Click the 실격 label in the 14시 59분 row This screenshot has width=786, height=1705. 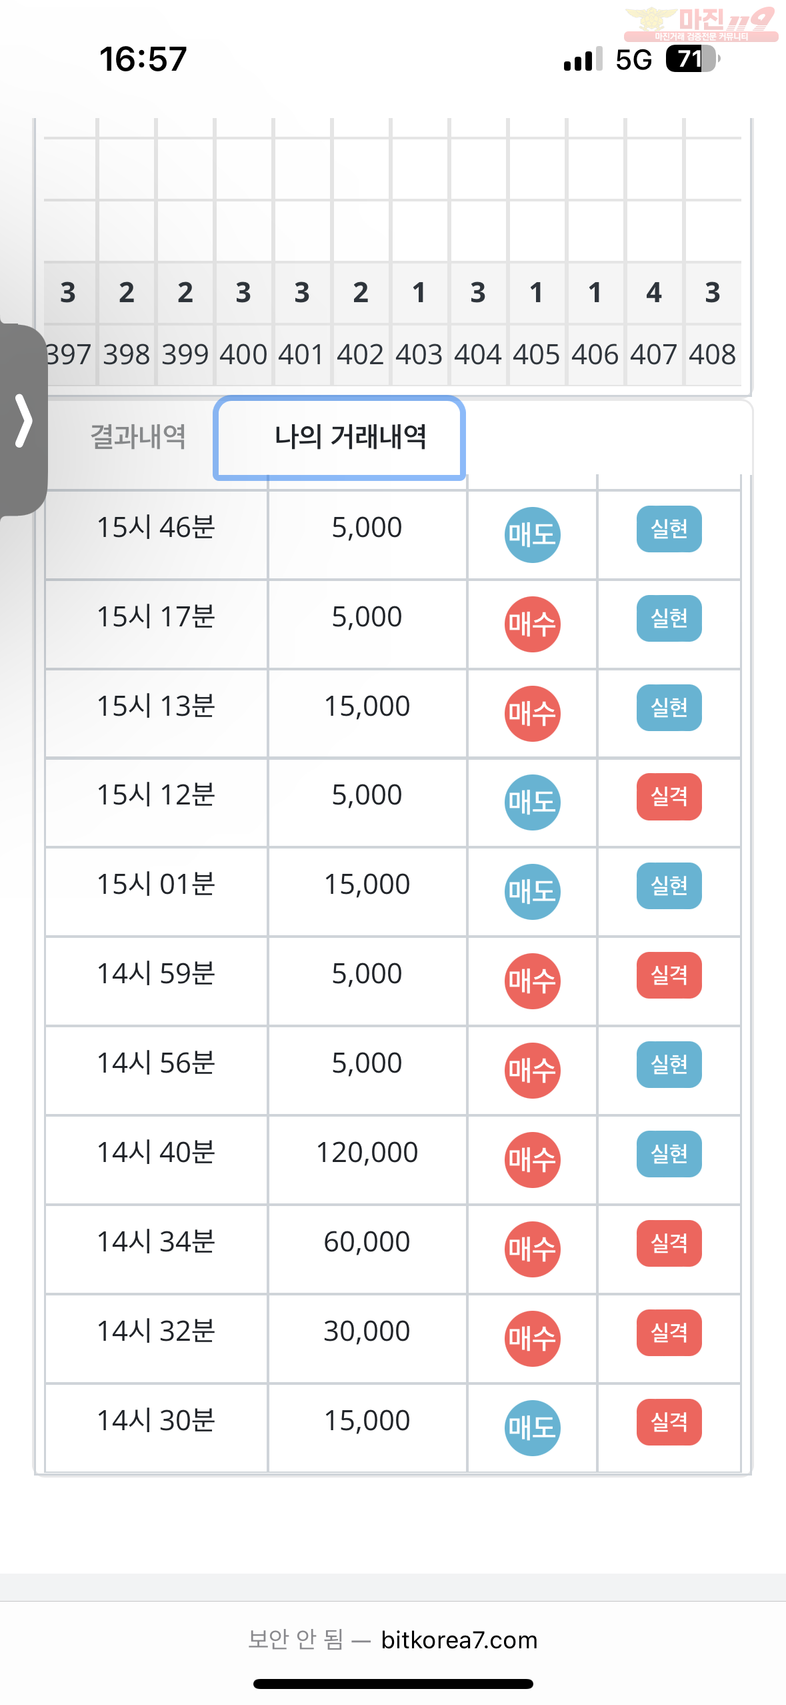pyautogui.click(x=669, y=975)
